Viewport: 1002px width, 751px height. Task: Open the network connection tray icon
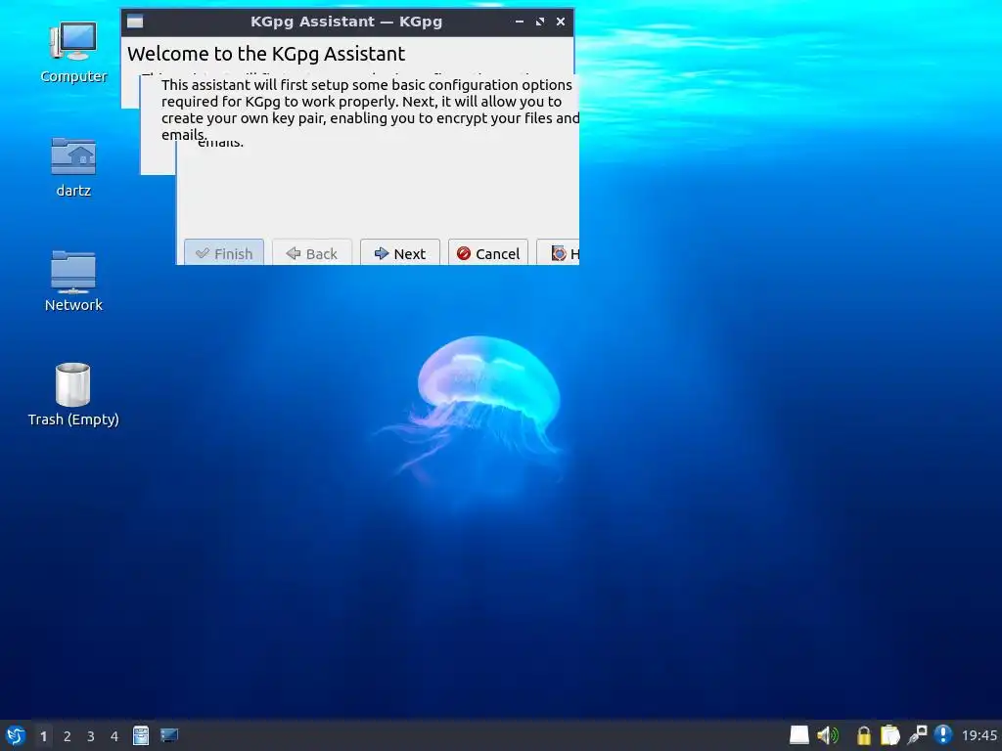tap(917, 735)
